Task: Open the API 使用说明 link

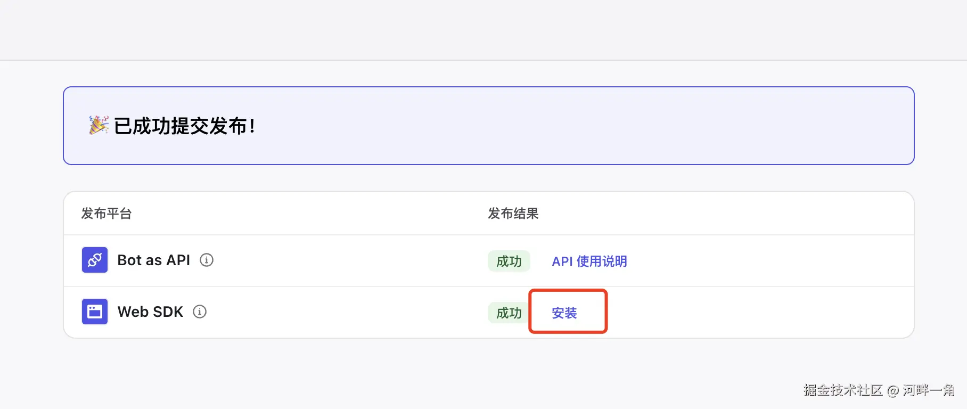Action: (589, 261)
